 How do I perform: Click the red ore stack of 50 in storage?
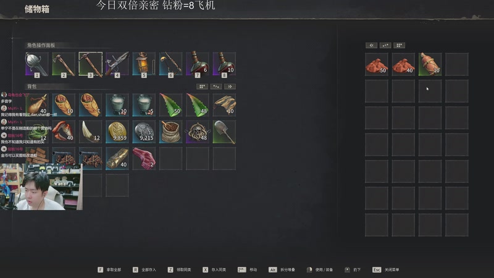[x=377, y=64]
